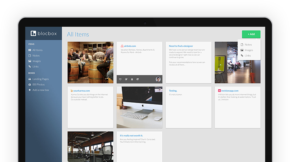
Task: Click the edit pencil icon on airbnb card
Action: pyautogui.click(x=126, y=79)
